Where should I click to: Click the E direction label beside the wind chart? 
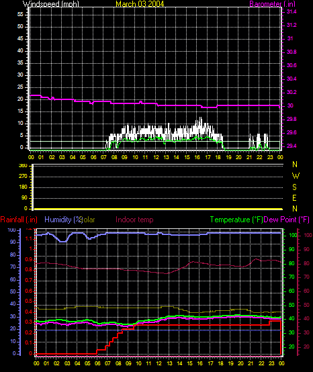(294, 198)
